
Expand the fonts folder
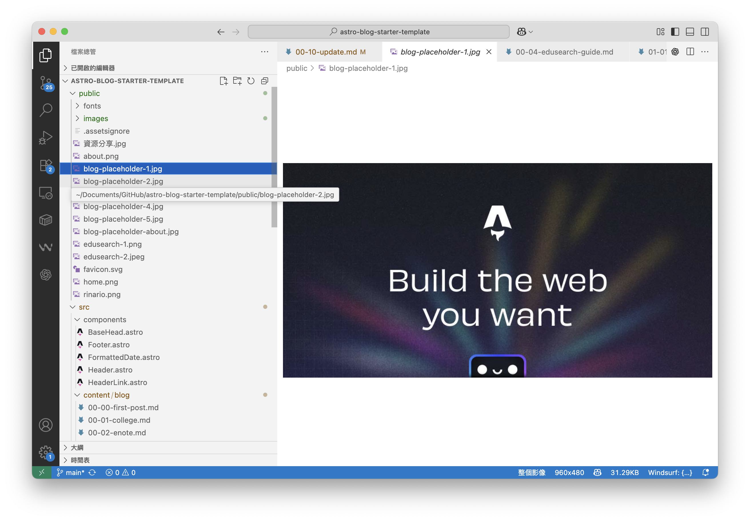[168, 106]
